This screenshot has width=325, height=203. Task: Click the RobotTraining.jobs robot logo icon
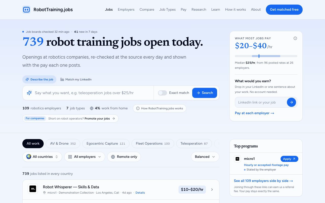[x=26, y=10]
